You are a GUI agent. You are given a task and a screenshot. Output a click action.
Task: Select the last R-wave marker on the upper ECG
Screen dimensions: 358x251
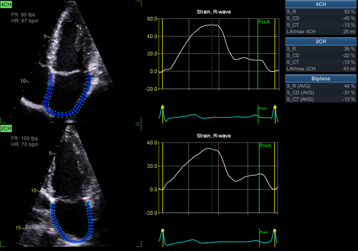pos(275,107)
